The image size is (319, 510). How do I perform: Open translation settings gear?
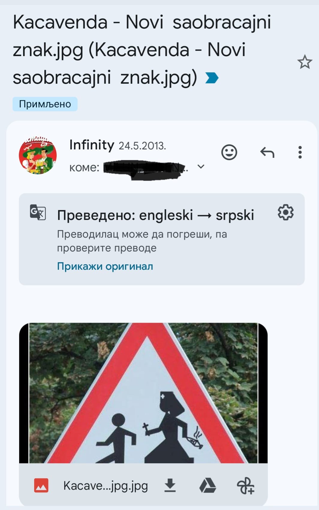[x=286, y=212]
